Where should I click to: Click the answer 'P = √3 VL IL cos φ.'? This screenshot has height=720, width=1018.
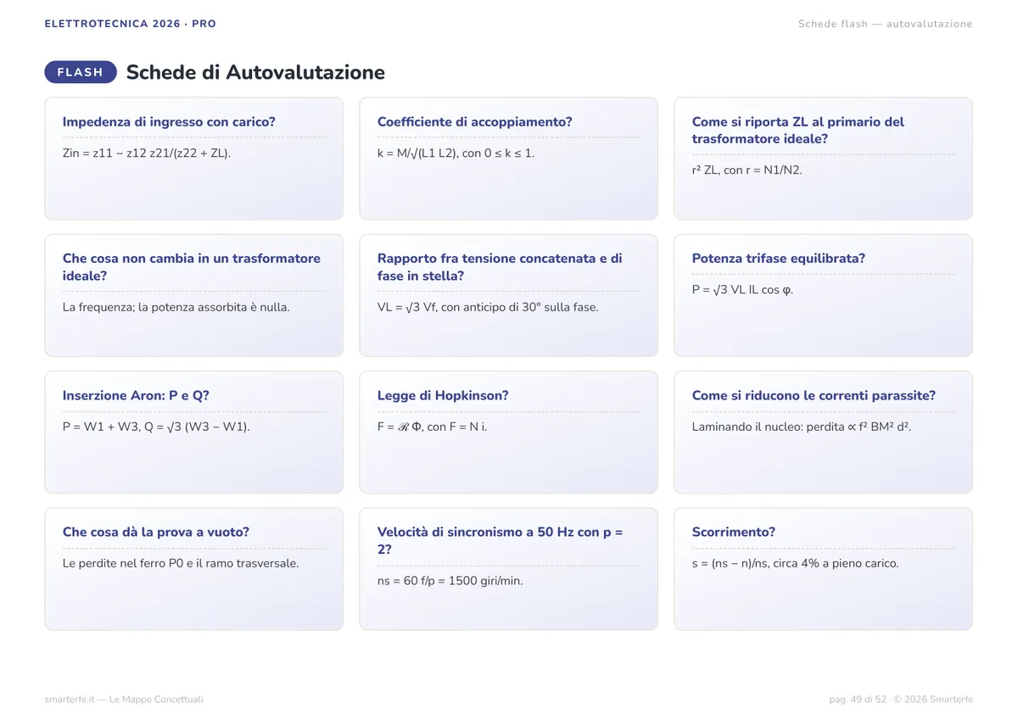(x=743, y=290)
